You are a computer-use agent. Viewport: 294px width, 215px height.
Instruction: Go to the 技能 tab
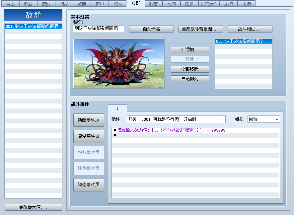(x=46, y=4)
